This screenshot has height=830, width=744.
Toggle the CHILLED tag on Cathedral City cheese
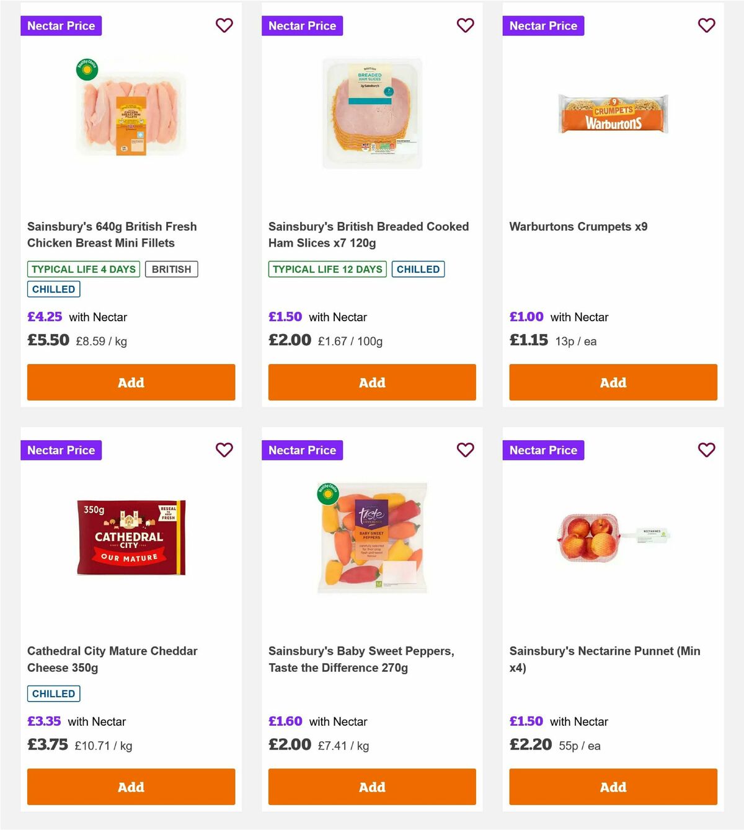(53, 693)
